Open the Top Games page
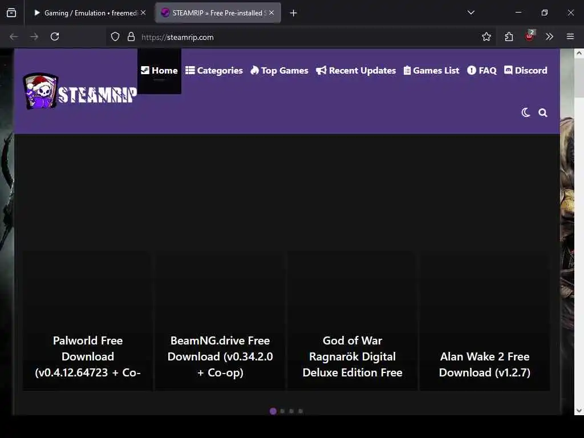The width and height of the screenshot is (584, 438). [279, 71]
